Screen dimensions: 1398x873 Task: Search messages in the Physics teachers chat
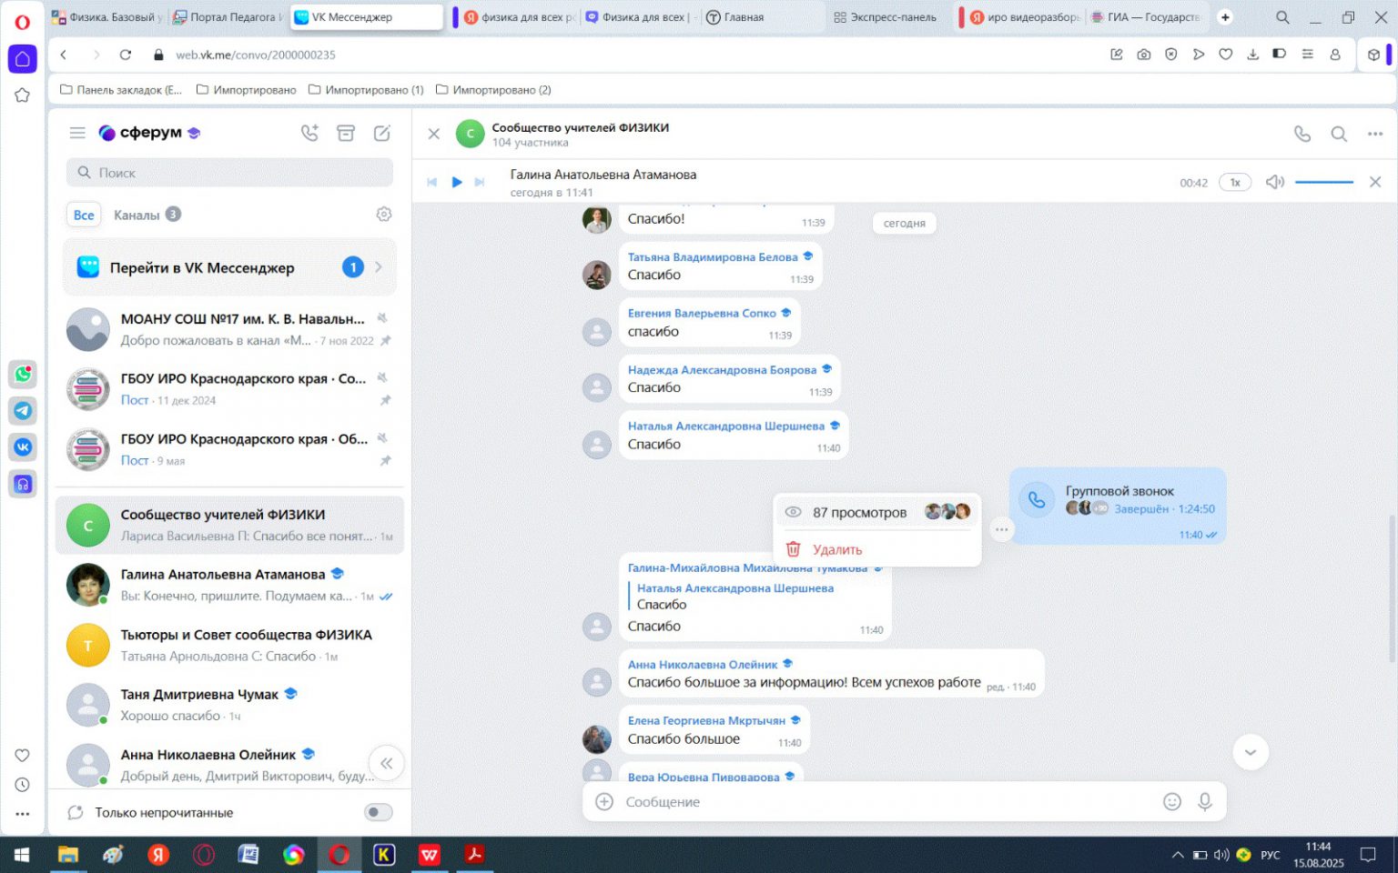click(1339, 134)
